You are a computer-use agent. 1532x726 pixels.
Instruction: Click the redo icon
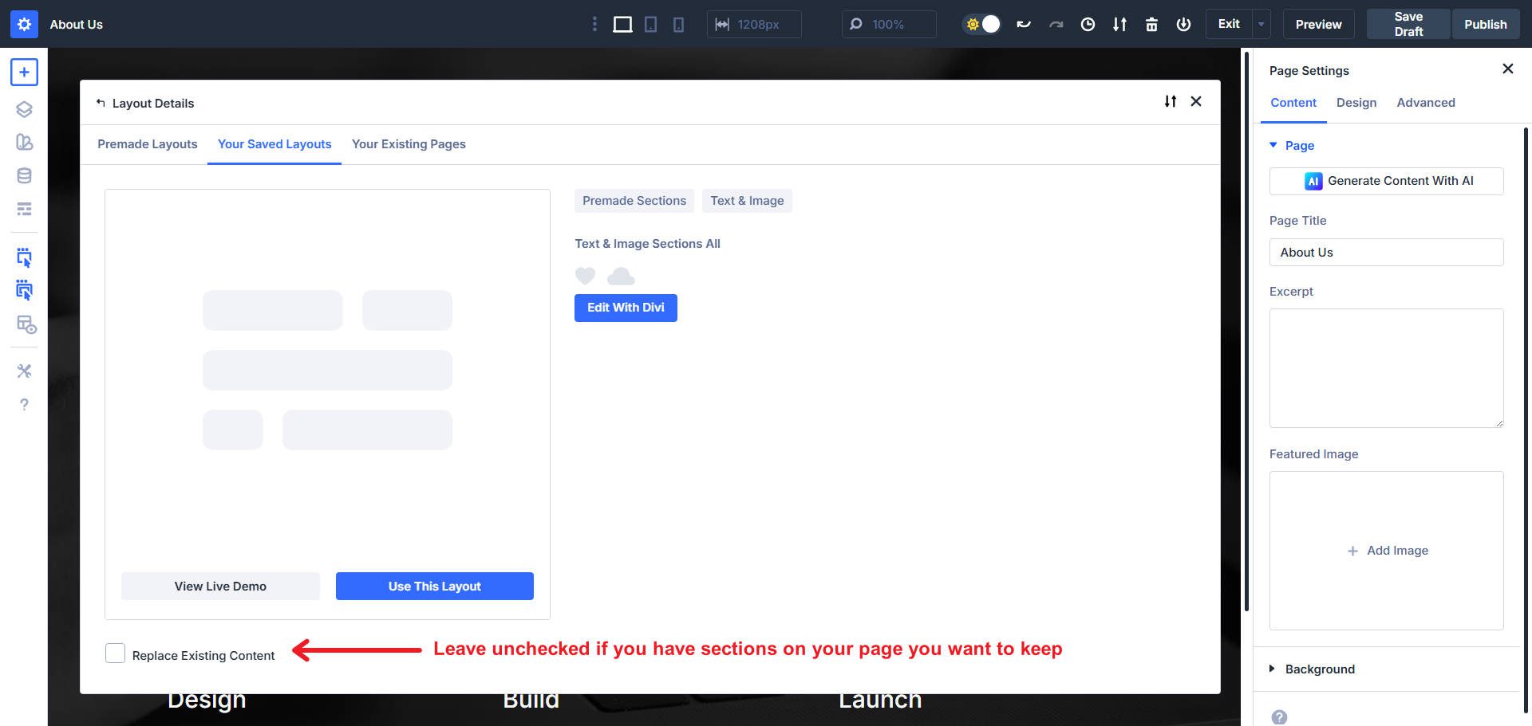click(x=1056, y=24)
